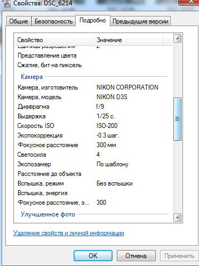Viewport: 199px width, 266px height.
Task: Select the Диафрагма property
Action: 34,107
